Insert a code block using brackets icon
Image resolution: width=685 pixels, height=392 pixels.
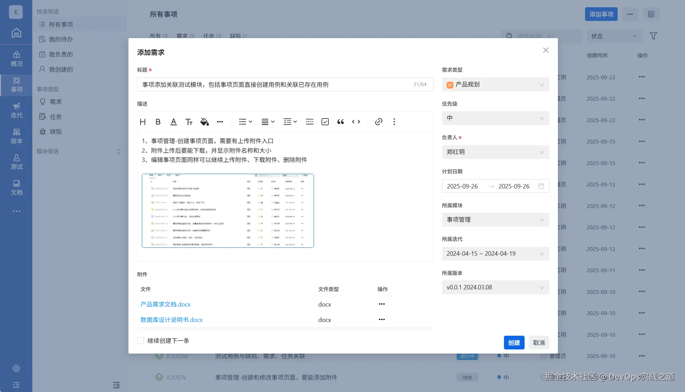click(356, 122)
